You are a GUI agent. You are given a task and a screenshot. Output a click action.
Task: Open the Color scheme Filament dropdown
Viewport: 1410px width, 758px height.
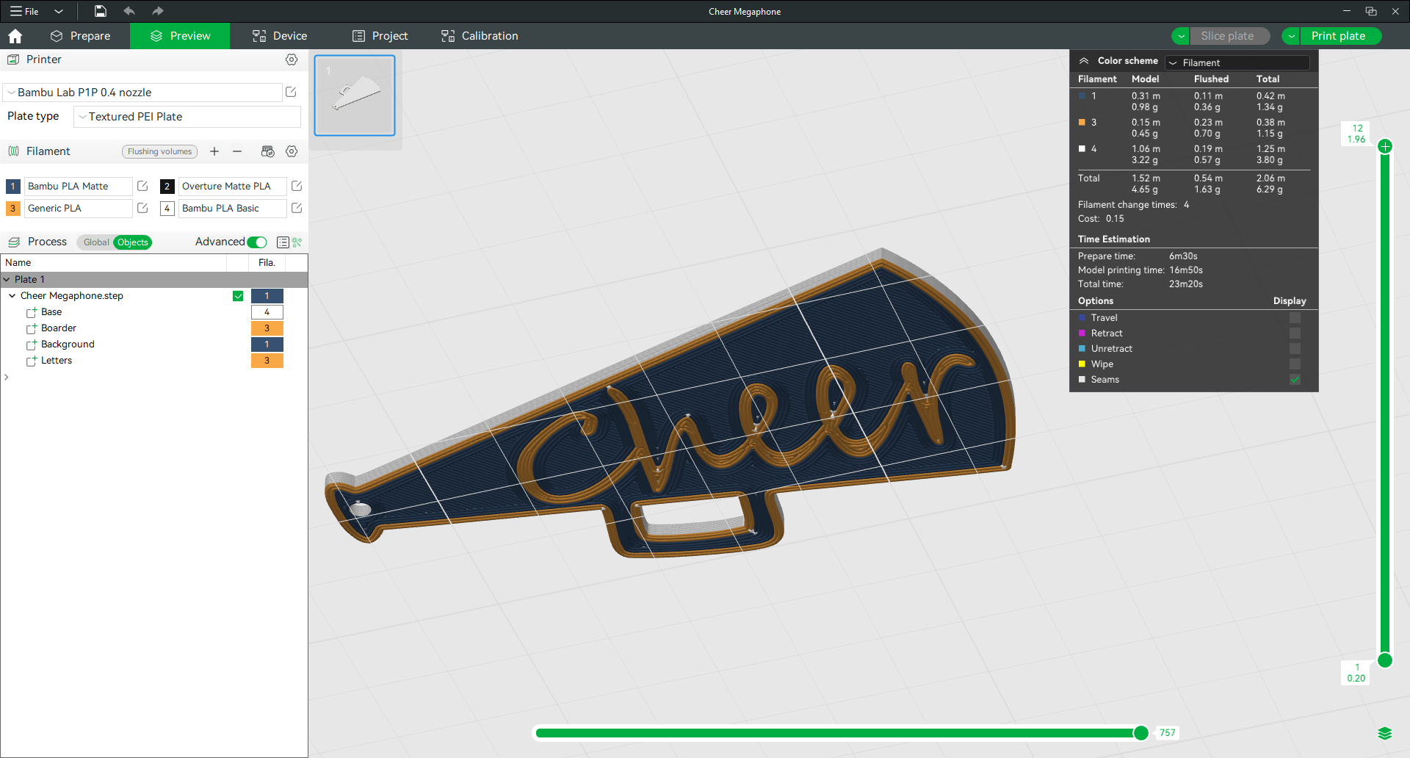point(1238,62)
